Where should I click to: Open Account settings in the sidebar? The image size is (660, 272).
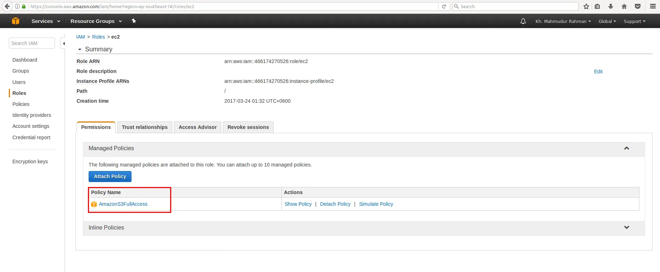(x=31, y=126)
